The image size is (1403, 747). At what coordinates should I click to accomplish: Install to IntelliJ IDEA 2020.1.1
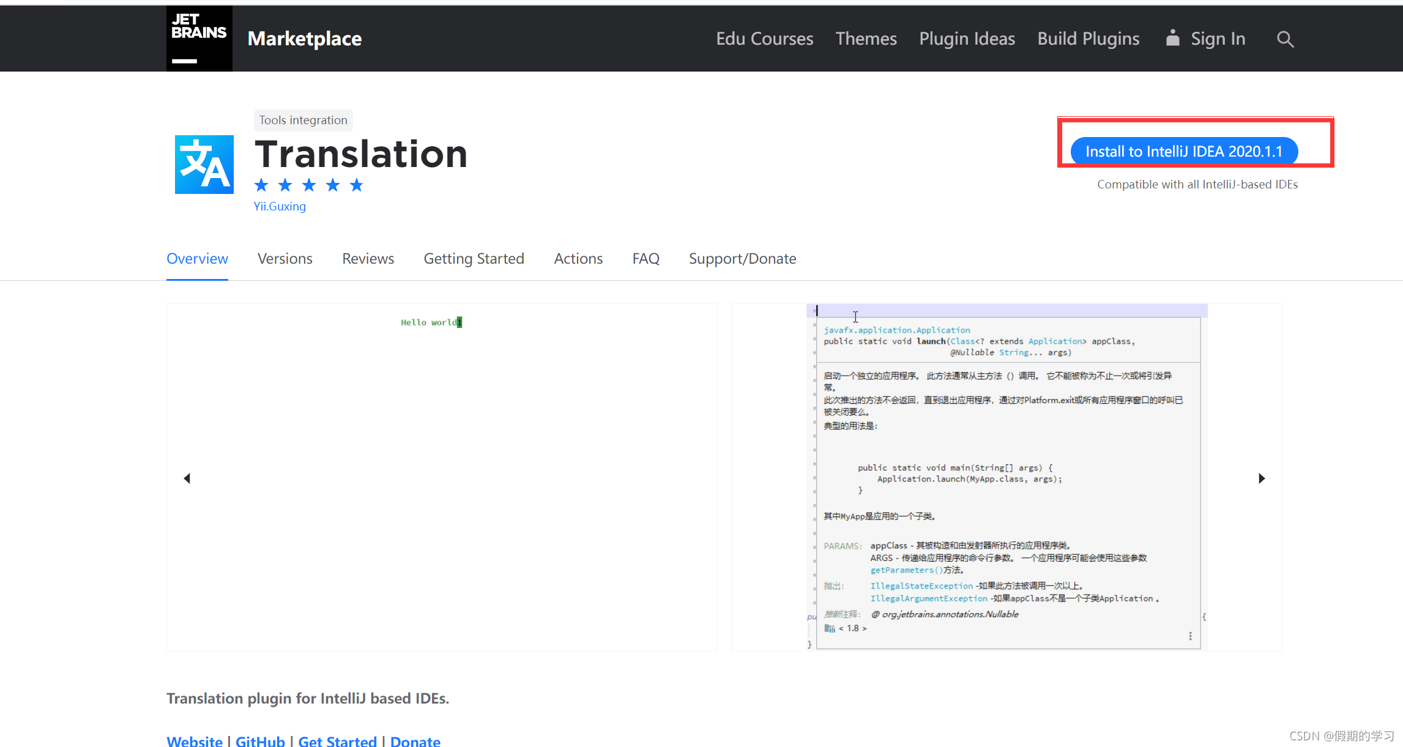click(1184, 151)
